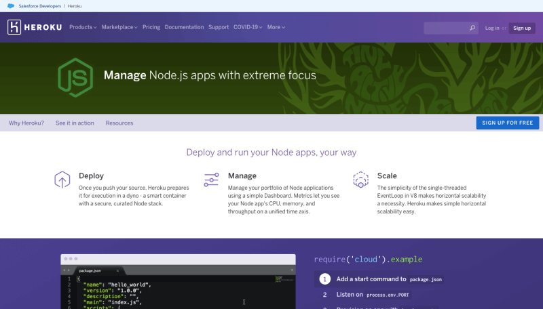543x309 pixels.
Task: Click Manage Node.js apps banner title
Action: (210, 75)
